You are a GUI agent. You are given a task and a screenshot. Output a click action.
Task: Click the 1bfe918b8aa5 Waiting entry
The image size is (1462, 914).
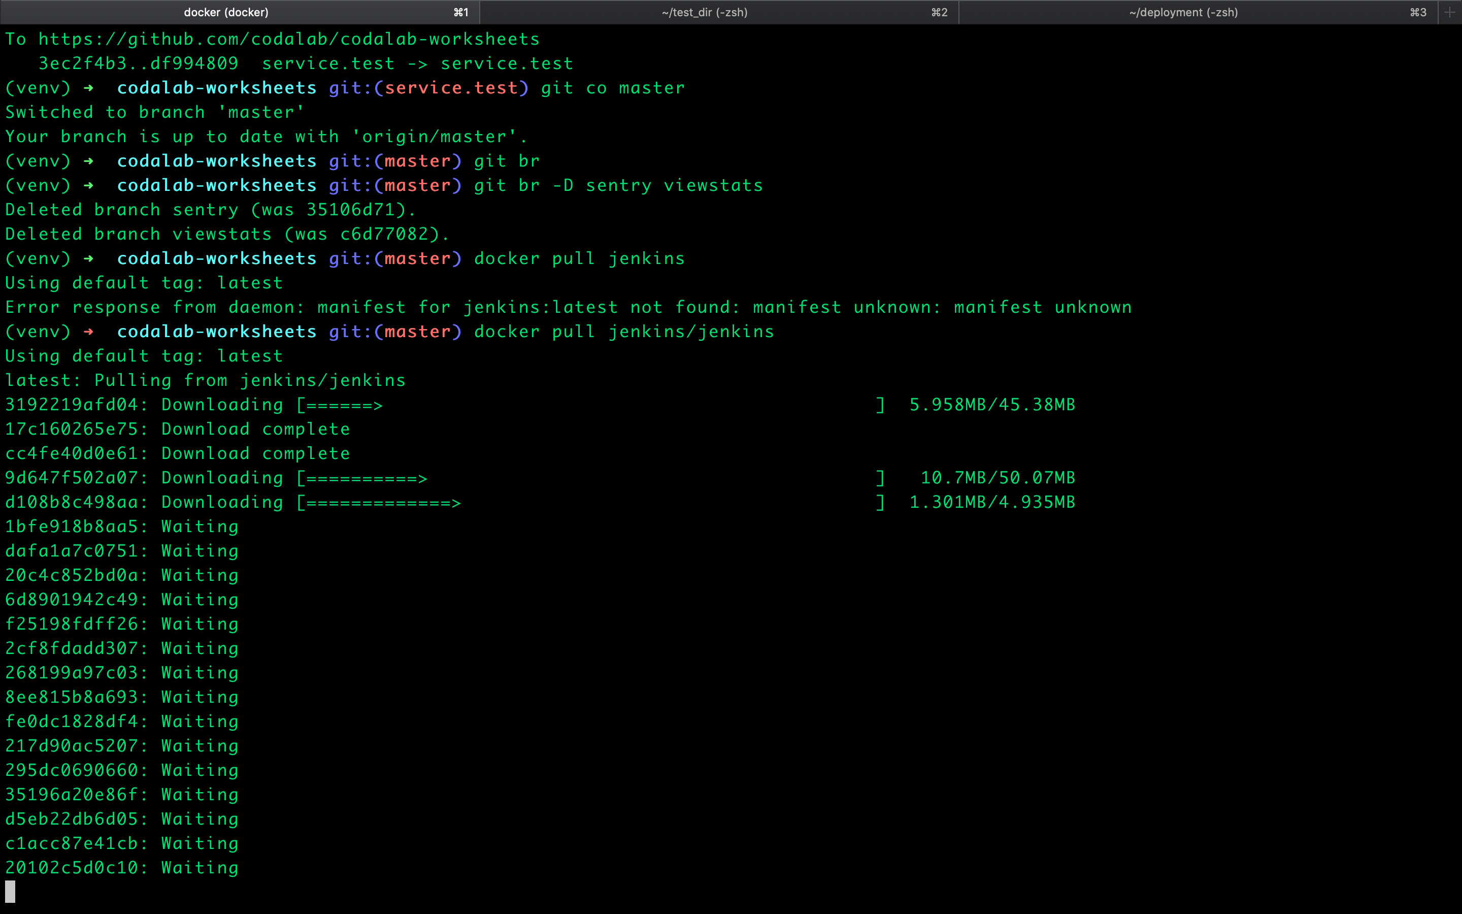click(x=121, y=527)
